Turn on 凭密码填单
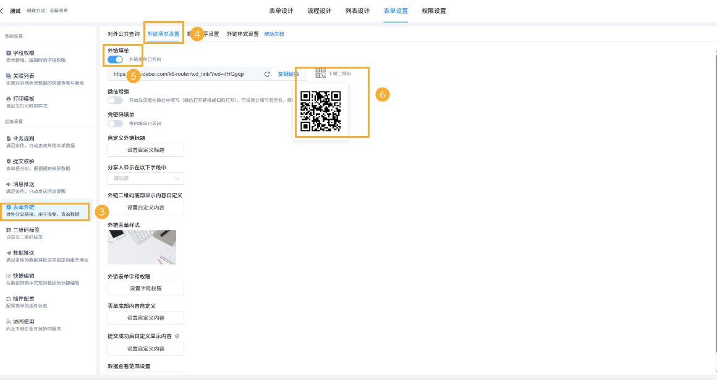The height and width of the screenshot is (380, 717). (115, 123)
